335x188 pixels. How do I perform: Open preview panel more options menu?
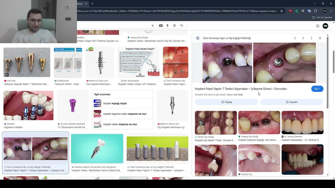click(x=311, y=38)
